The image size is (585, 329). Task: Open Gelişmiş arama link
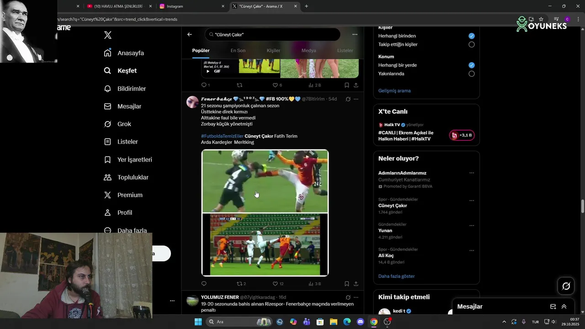click(394, 90)
